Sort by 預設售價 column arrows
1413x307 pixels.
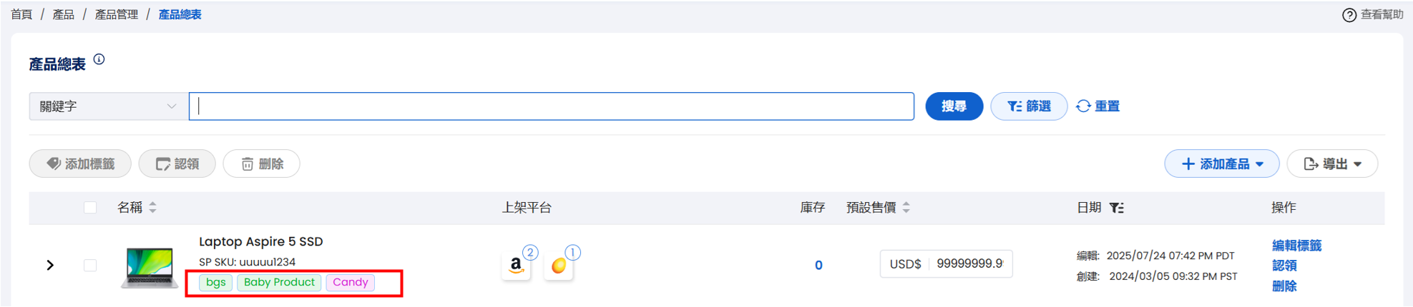(906, 208)
